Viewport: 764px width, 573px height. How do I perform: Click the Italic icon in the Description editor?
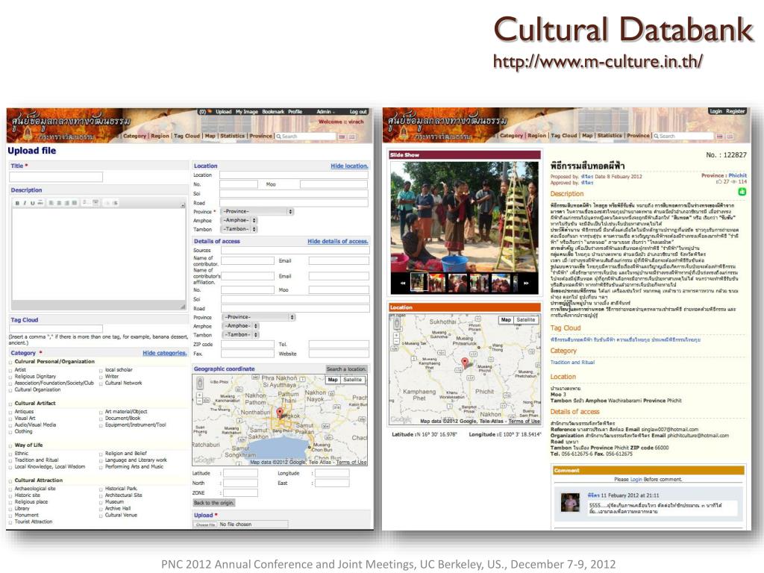click(25, 203)
